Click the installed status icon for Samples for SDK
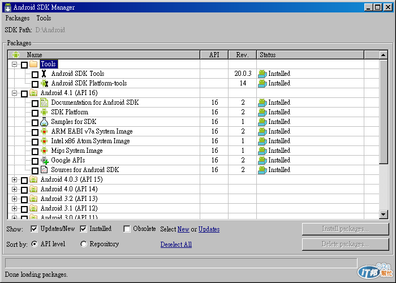Screen dimensions: 396x283 pyautogui.click(x=262, y=122)
